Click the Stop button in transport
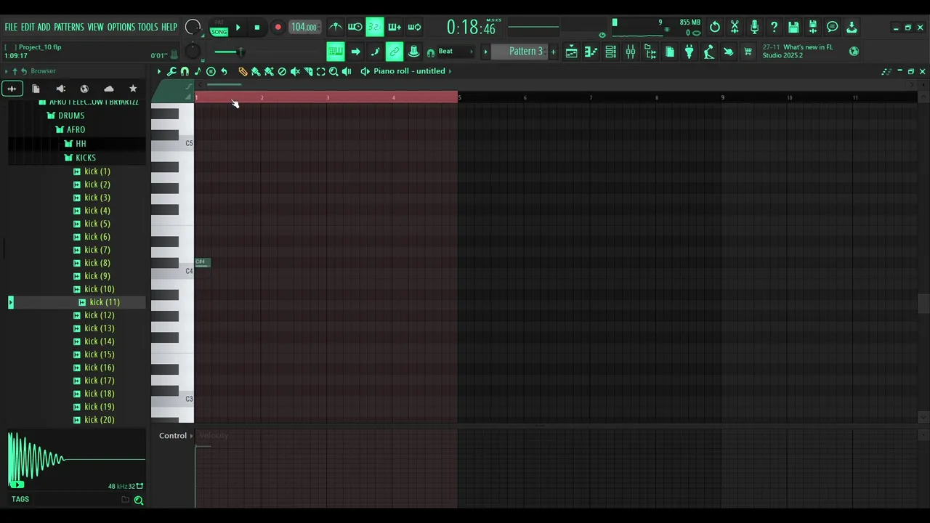Screen dimensions: 930x523 tap(256, 28)
